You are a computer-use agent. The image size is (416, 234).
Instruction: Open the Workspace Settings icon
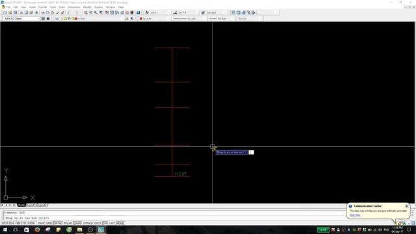tap(43, 19)
